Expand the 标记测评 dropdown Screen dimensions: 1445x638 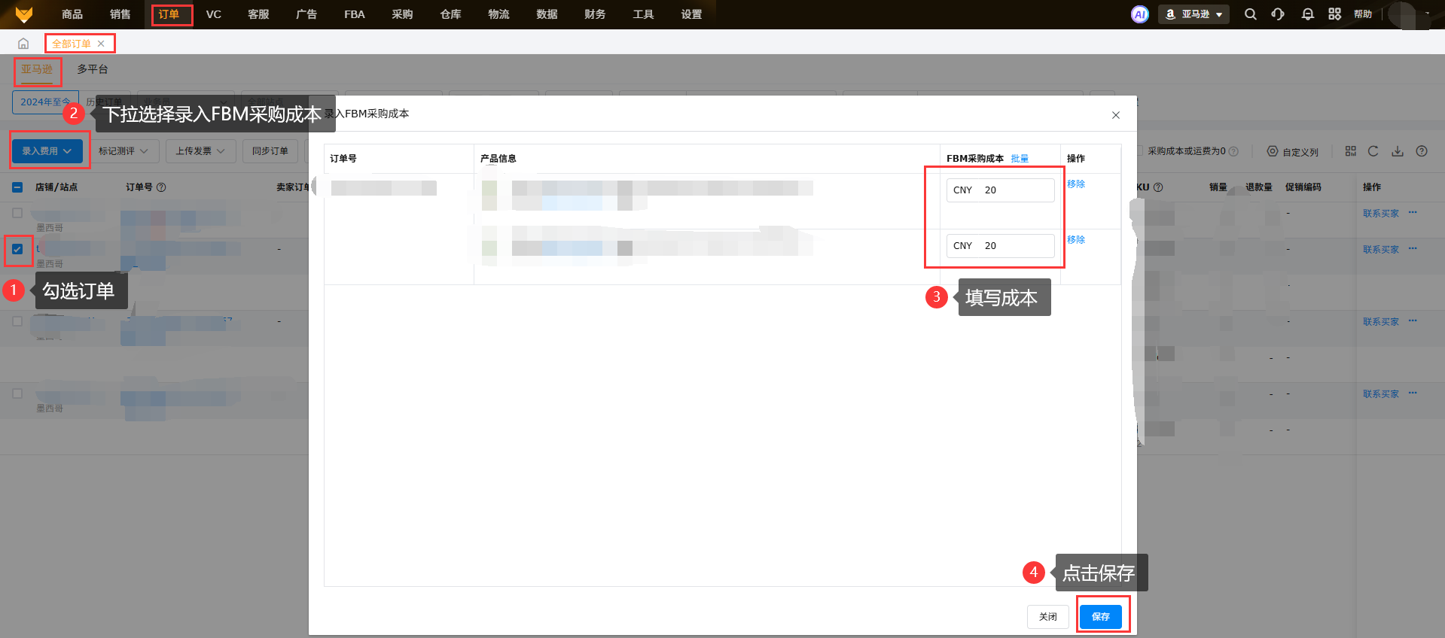coord(124,151)
